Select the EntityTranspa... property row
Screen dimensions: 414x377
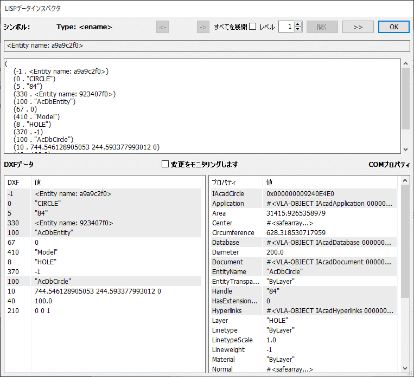click(304, 282)
